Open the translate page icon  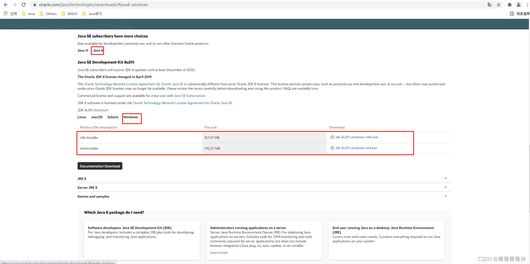(490, 5)
